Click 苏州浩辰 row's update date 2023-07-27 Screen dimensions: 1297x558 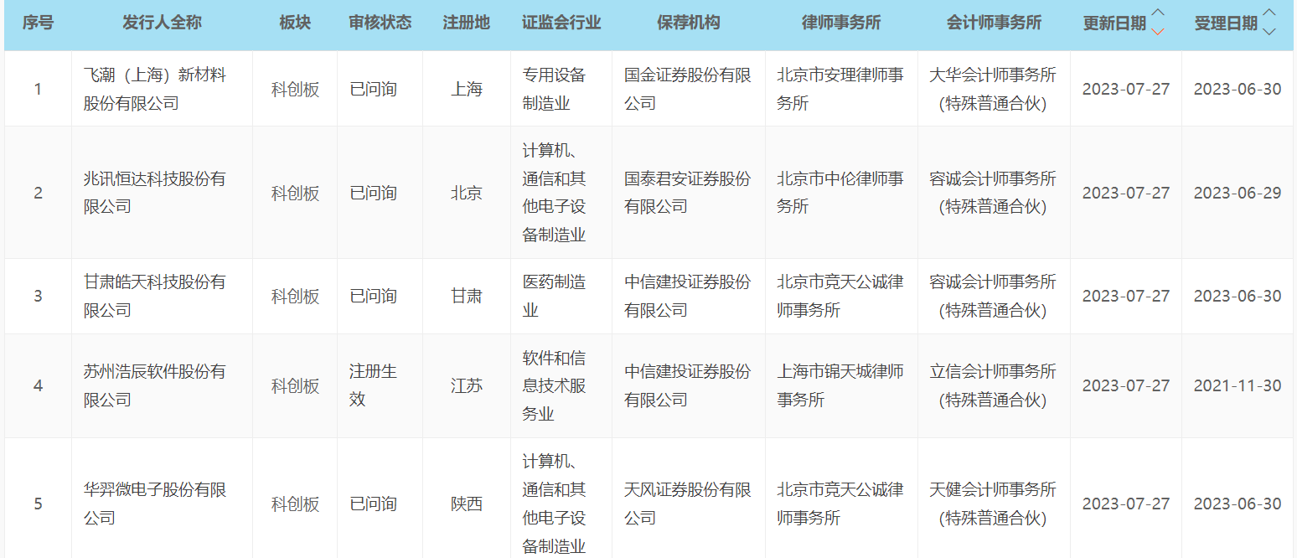point(1126,385)
